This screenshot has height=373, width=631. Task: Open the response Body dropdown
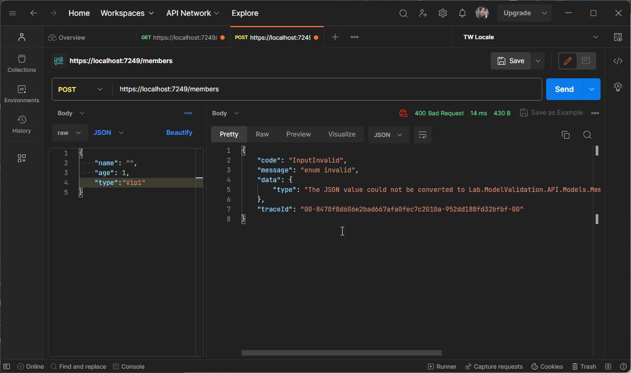[225, 113]
